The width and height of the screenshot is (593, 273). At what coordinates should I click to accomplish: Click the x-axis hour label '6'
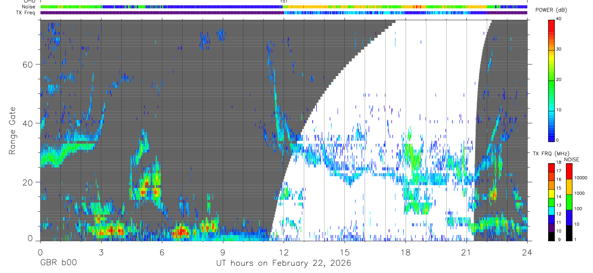(x=162, y=252)
